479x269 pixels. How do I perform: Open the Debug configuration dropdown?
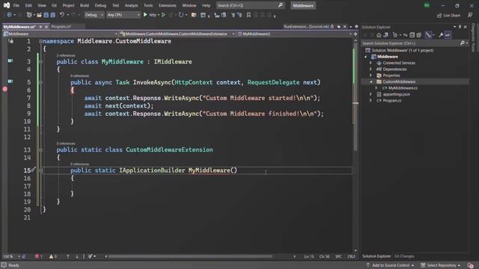click(x=94, y=15)
